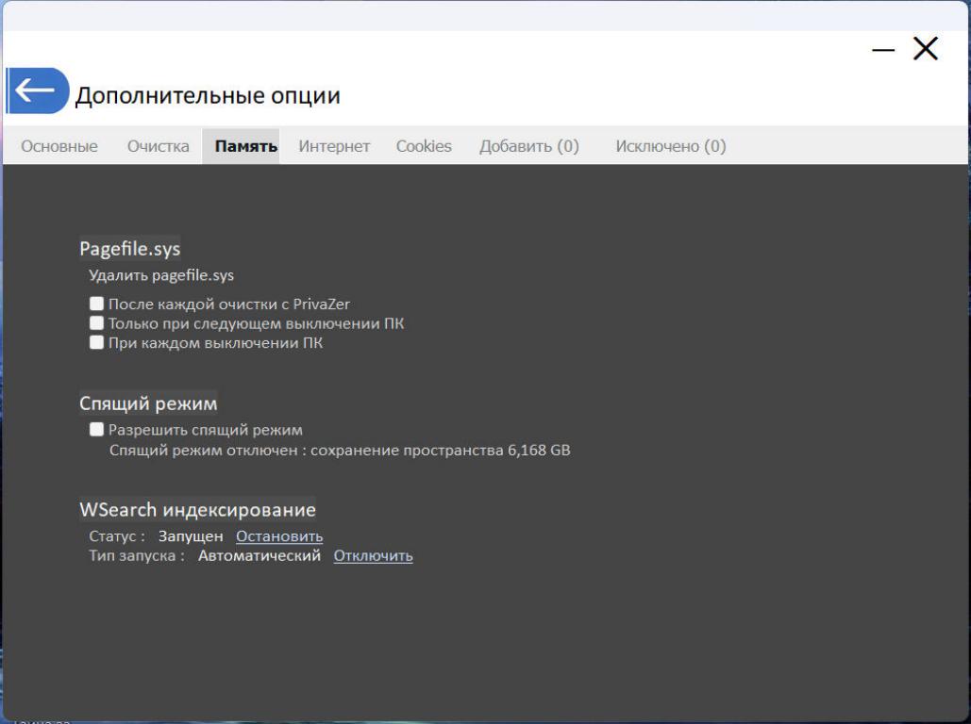Select the Память tab
The height and width of the screenshot is (724, 971).
point(245,146)
